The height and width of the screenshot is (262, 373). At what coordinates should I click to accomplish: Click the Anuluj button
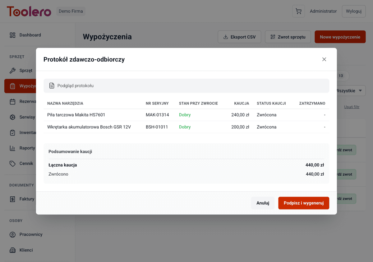[x=263, y=203]
